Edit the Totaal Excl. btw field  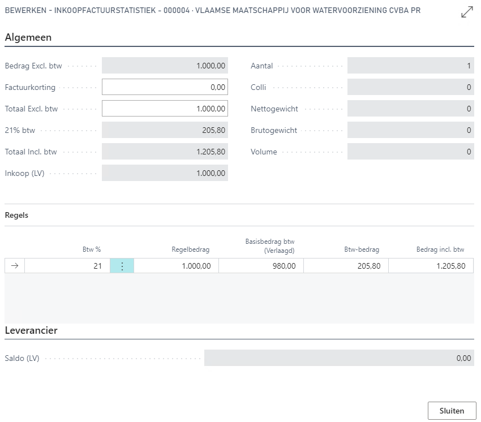[165, 109]
